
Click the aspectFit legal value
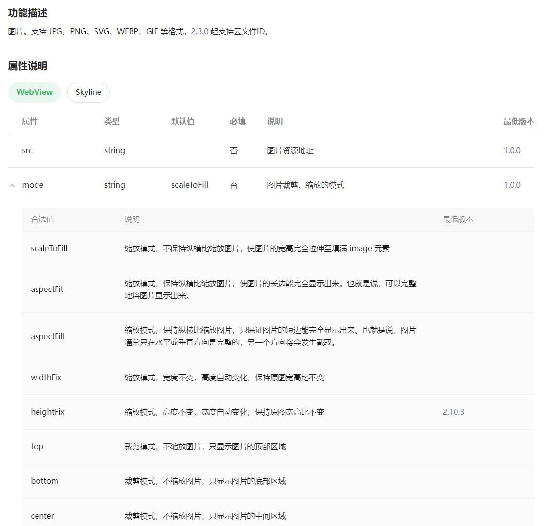[47, 290]
